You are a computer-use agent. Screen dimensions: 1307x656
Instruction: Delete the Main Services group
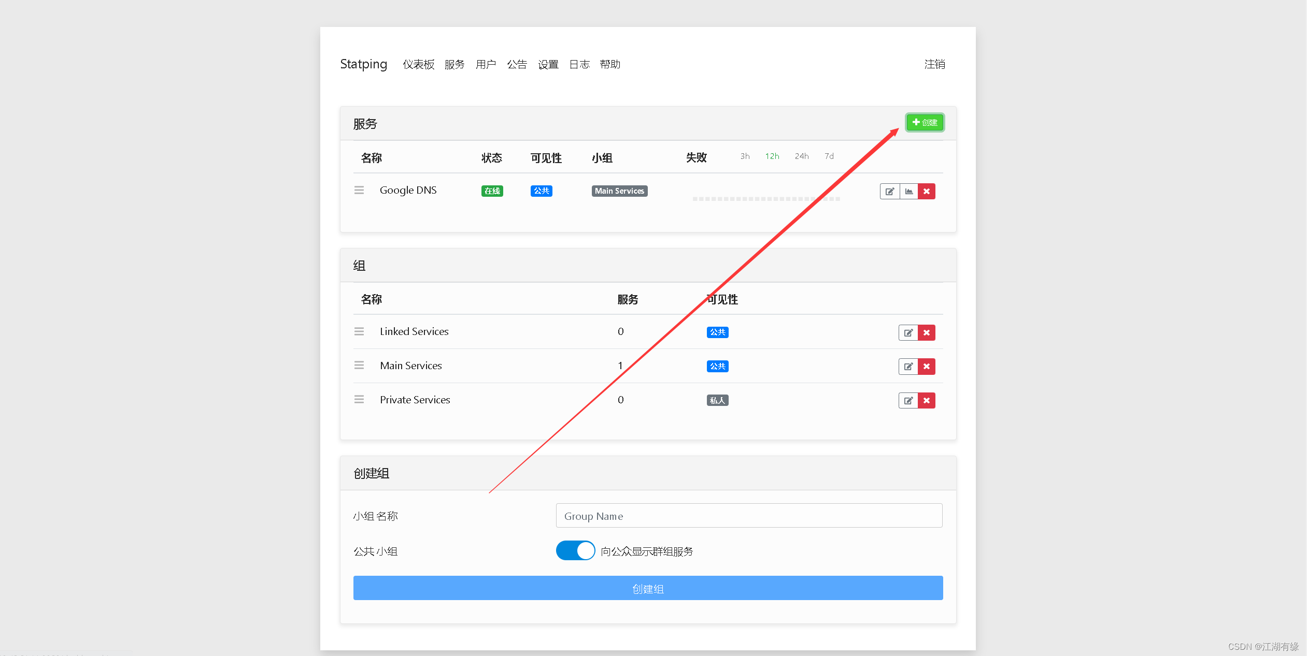(927, 367)
